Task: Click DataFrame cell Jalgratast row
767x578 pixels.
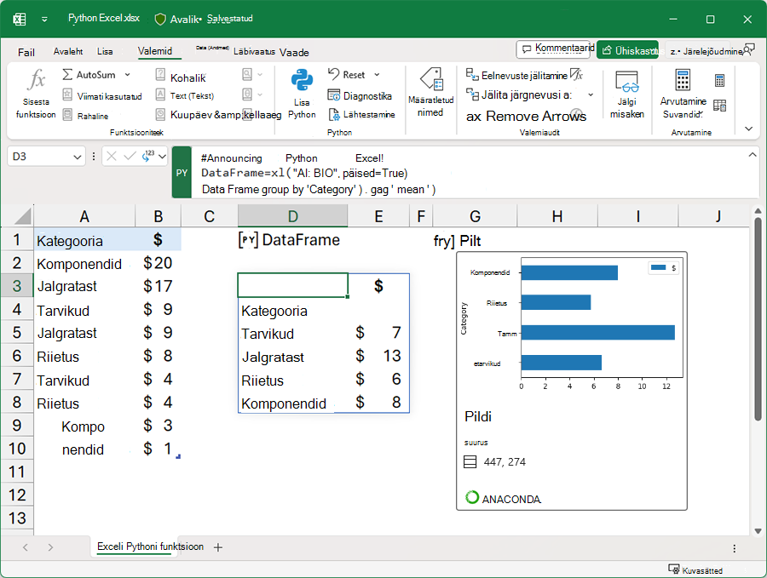Action: pyautogui.click(x=292, y=358)
